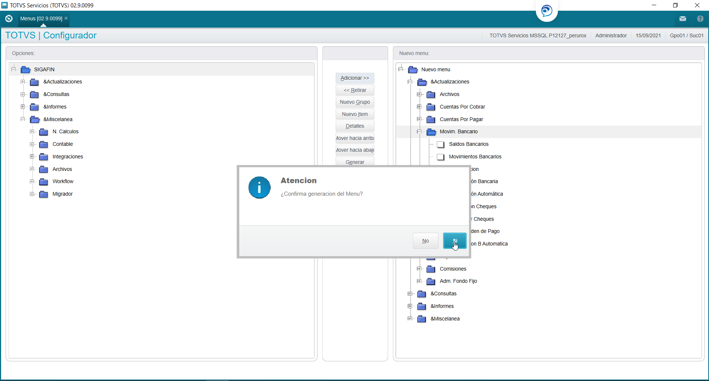Select &Miscelanea label in Opciones tree
Viewport: 709px width, 381px height.
[x=58, y=119]
